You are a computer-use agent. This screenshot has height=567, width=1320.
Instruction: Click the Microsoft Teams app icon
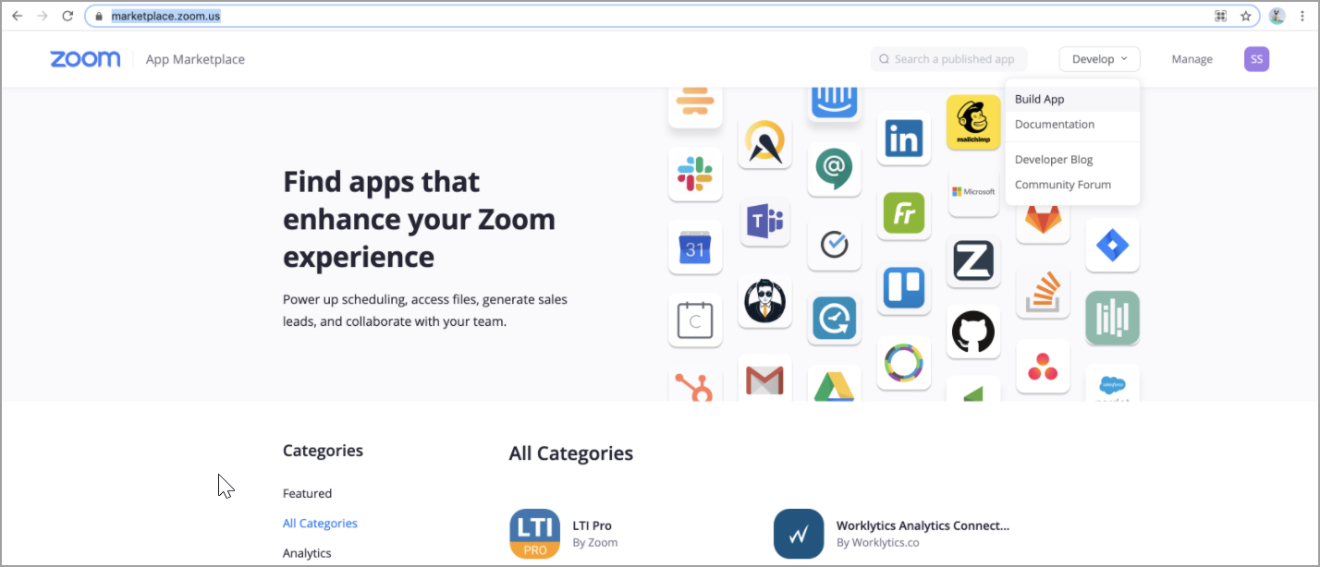pos(764,222)
